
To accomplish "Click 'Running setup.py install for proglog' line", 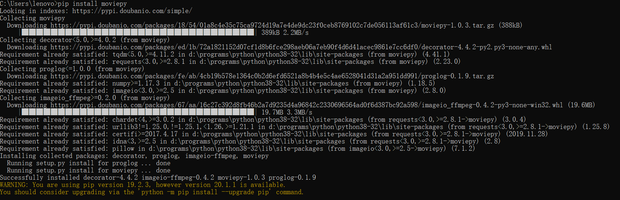I will [88, 163].
